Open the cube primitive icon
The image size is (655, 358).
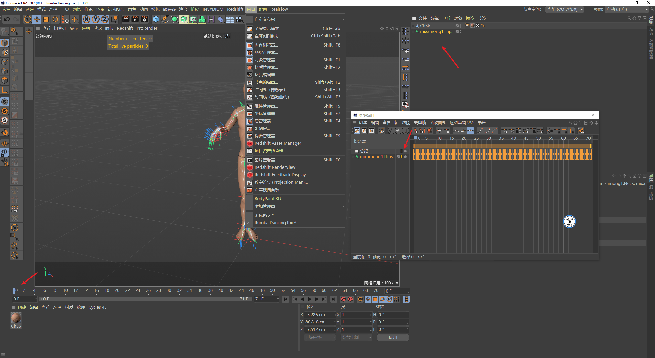tap(156, 19)
